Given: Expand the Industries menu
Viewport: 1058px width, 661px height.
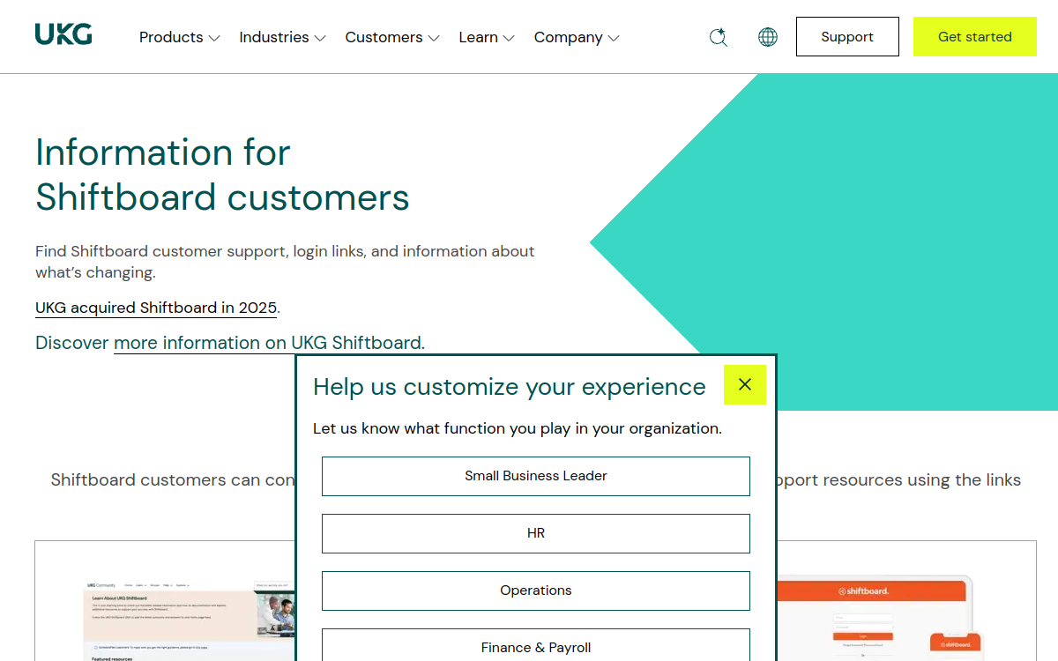Looking at the screenshot, I should (x=282, y=37).
